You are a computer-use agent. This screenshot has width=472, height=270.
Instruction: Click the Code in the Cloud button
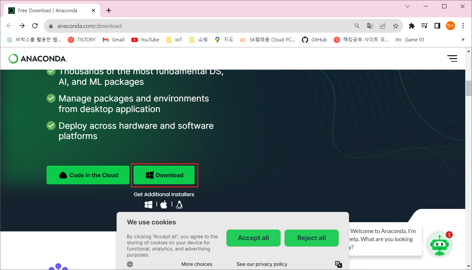tap(88, 175)
